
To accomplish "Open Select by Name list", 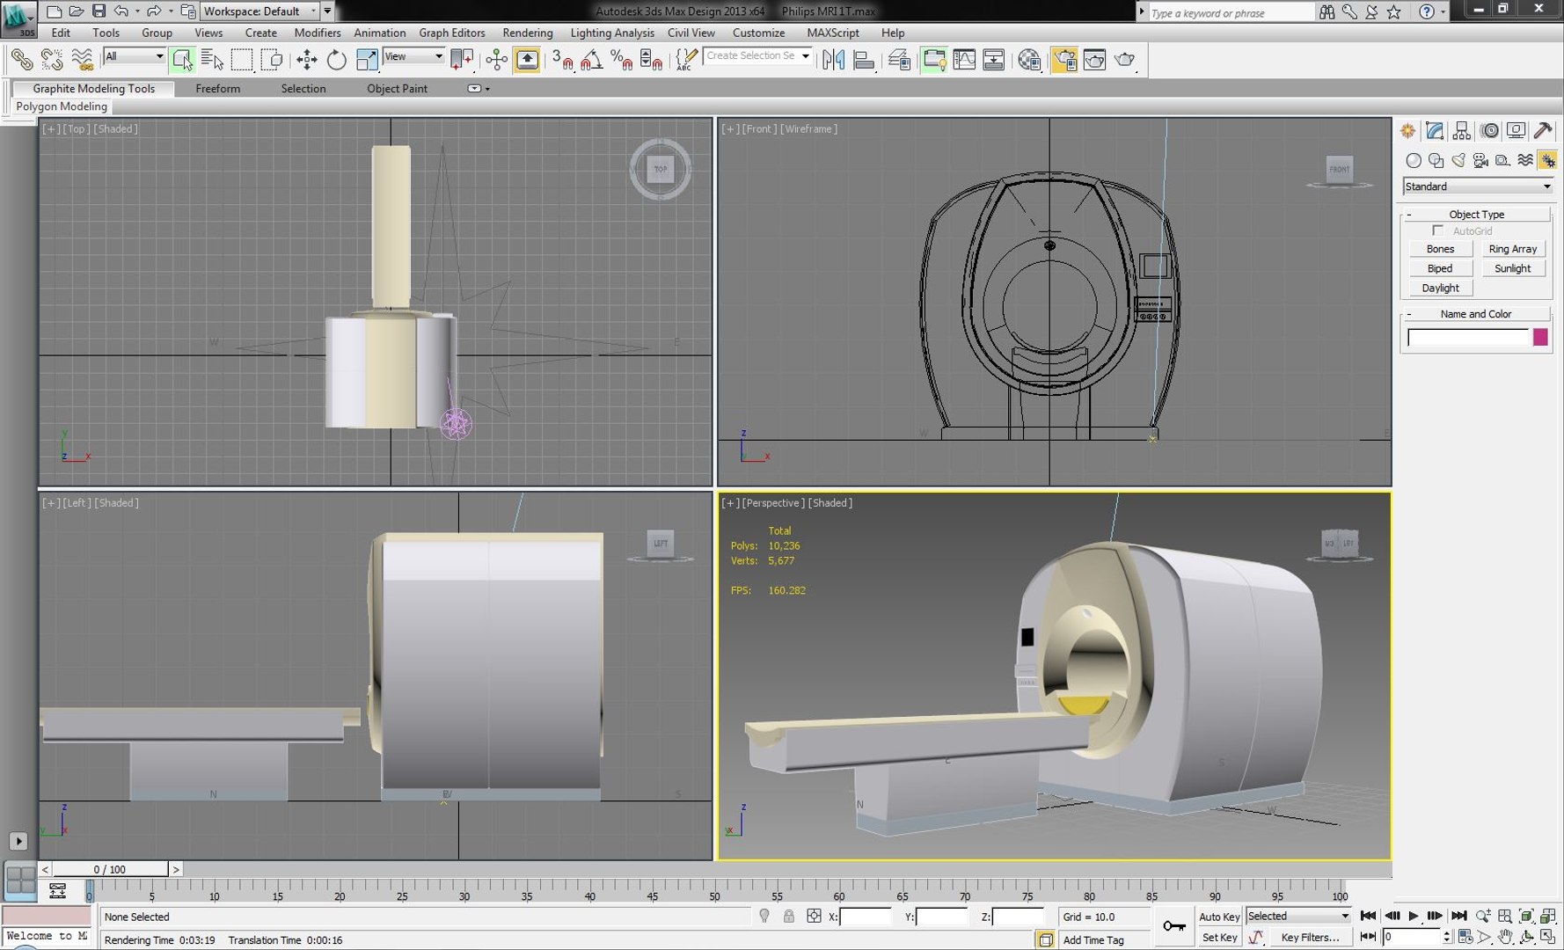I will 212,60.
